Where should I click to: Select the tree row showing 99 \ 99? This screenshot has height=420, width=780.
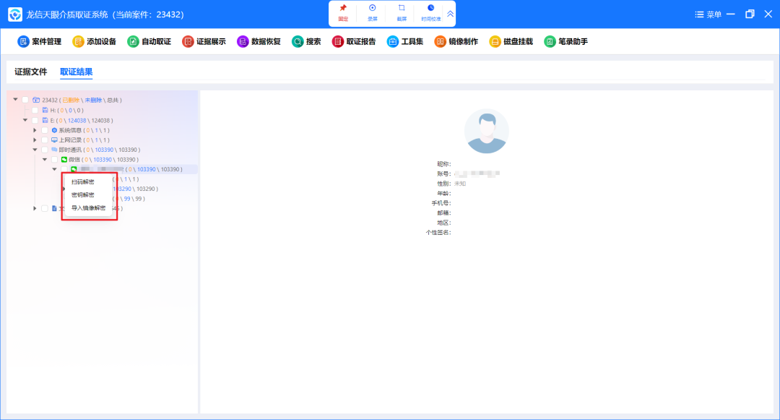(x=129, y=199)
